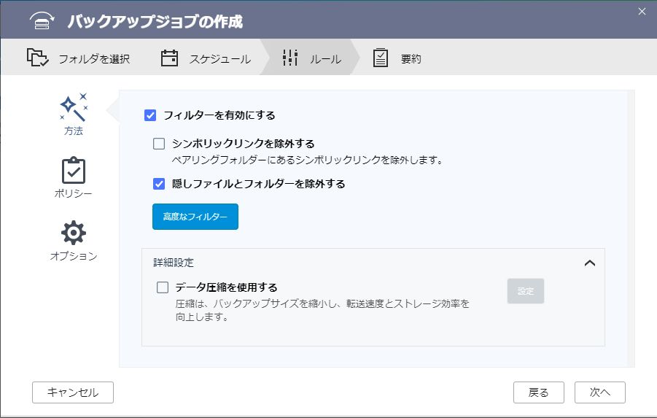Collapse the 詳細設定 section chevron

(589, 263)
